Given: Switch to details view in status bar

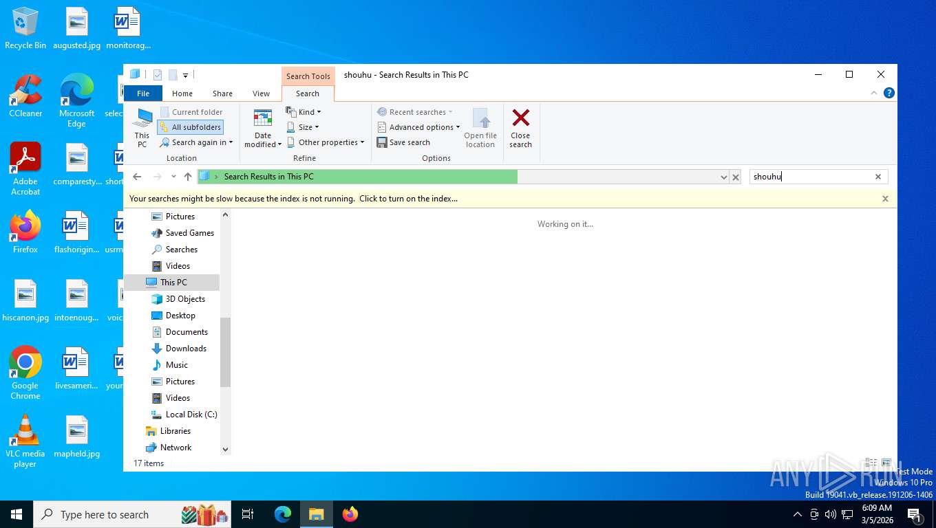Looking at the screenshot, I should point(871,463).
